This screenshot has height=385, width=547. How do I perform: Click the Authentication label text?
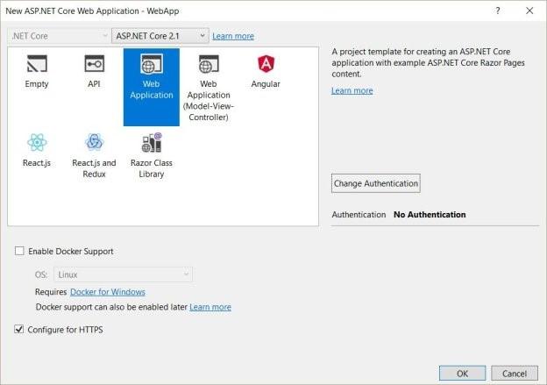point(359,215)
